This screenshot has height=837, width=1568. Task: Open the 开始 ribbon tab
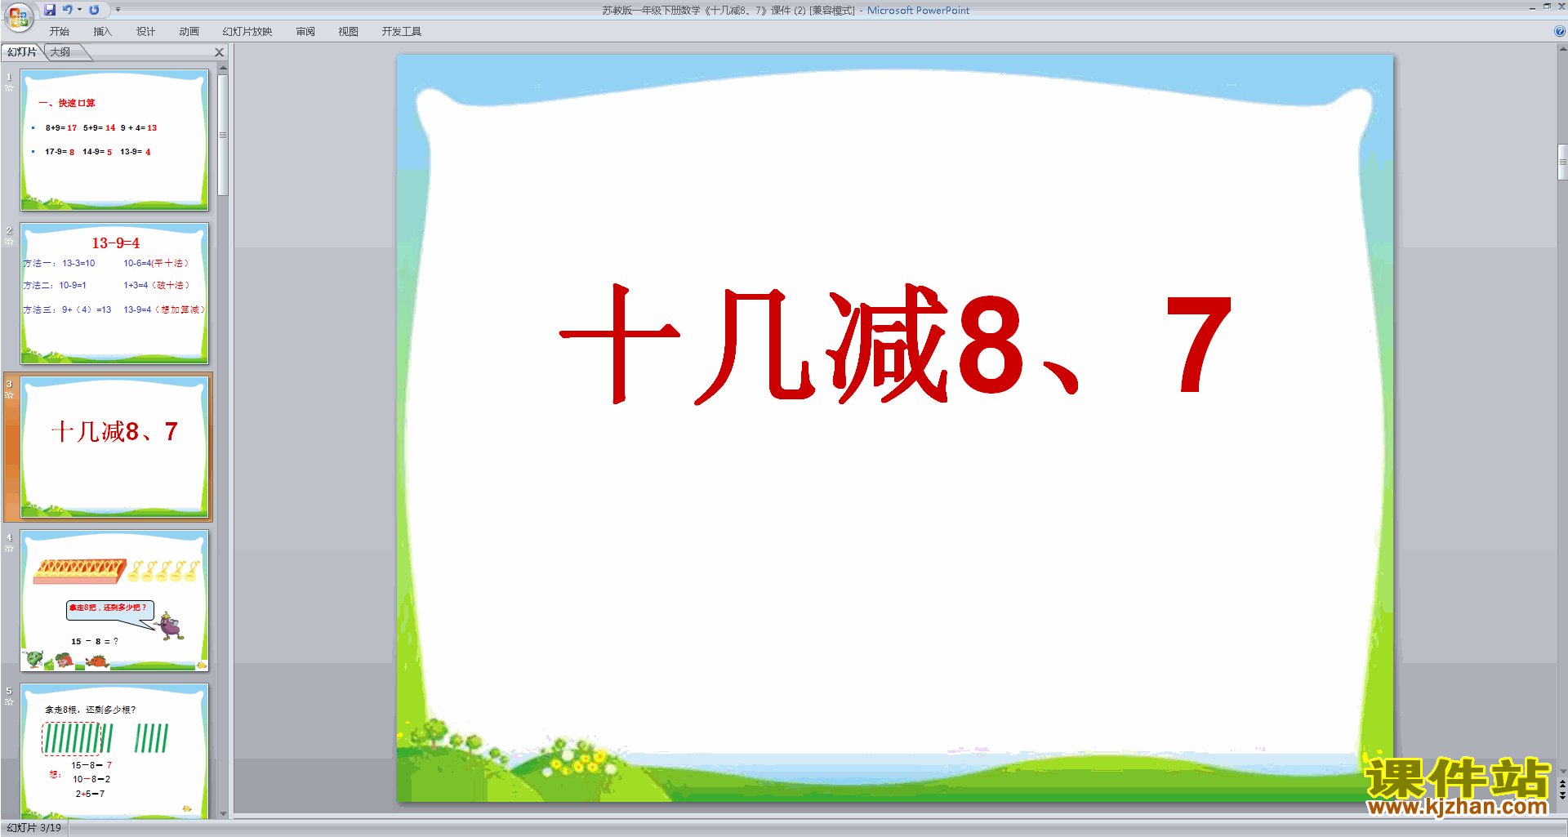coord(60,32)
